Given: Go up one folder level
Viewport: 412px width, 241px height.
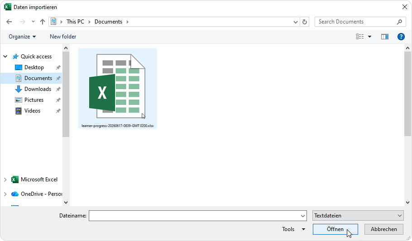Looking at the screenshot, I should (x=42, y=22).
